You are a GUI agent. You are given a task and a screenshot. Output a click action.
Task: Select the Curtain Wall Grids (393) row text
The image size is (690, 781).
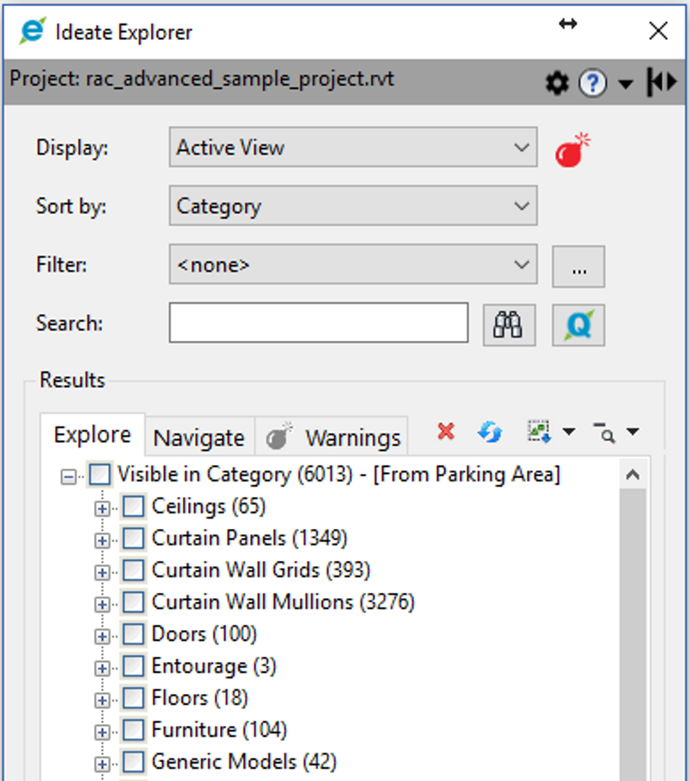pyautogui.click(x=260, y=570)
